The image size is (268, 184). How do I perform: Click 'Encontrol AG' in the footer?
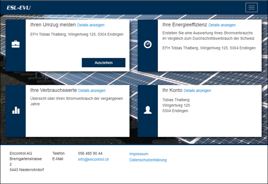tap(21, 153)
